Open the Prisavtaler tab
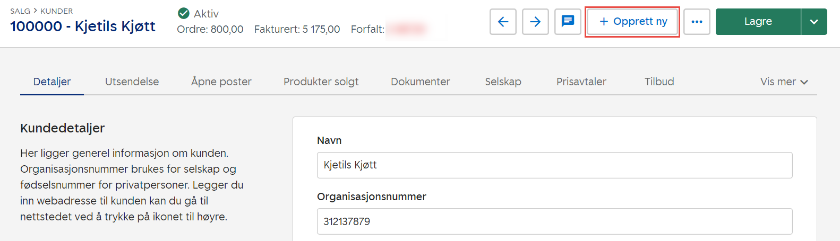The width and height of the screenshot is (840, 241). 581,82
